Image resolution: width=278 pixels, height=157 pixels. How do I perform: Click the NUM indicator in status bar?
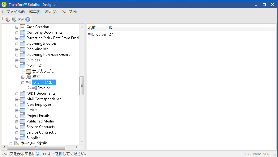click(257, 154)
